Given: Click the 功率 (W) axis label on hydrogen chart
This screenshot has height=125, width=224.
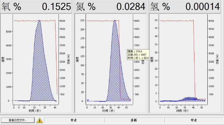Looking at the screenshot, I should point(217,60).
